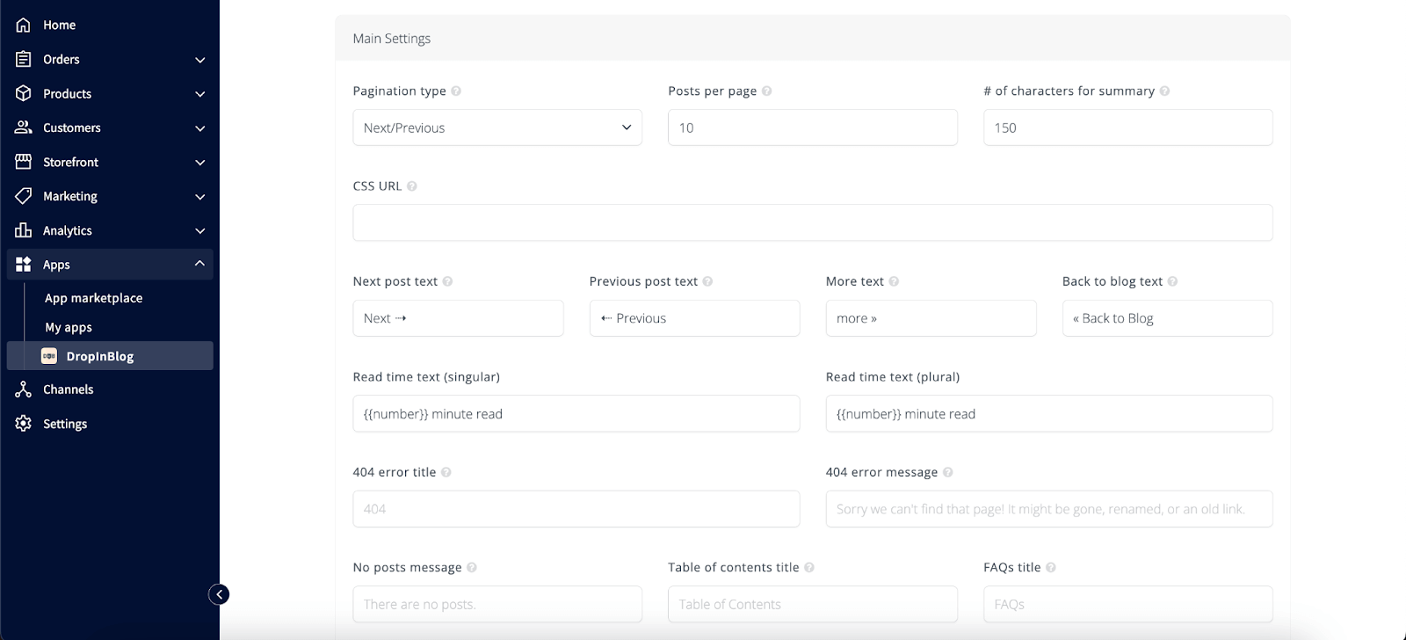
Task: Click the DropInBlog app logo icon
Action: tap(49, 356)
